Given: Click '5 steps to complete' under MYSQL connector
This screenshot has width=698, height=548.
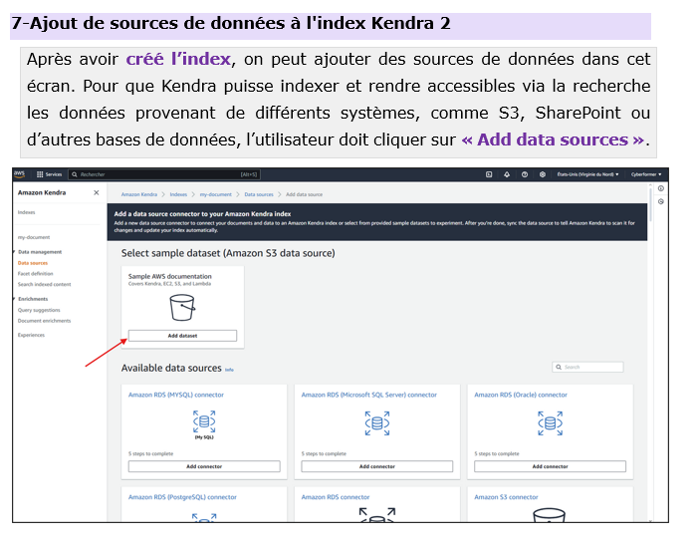Looking at the screenshot, I should point(151,454).
